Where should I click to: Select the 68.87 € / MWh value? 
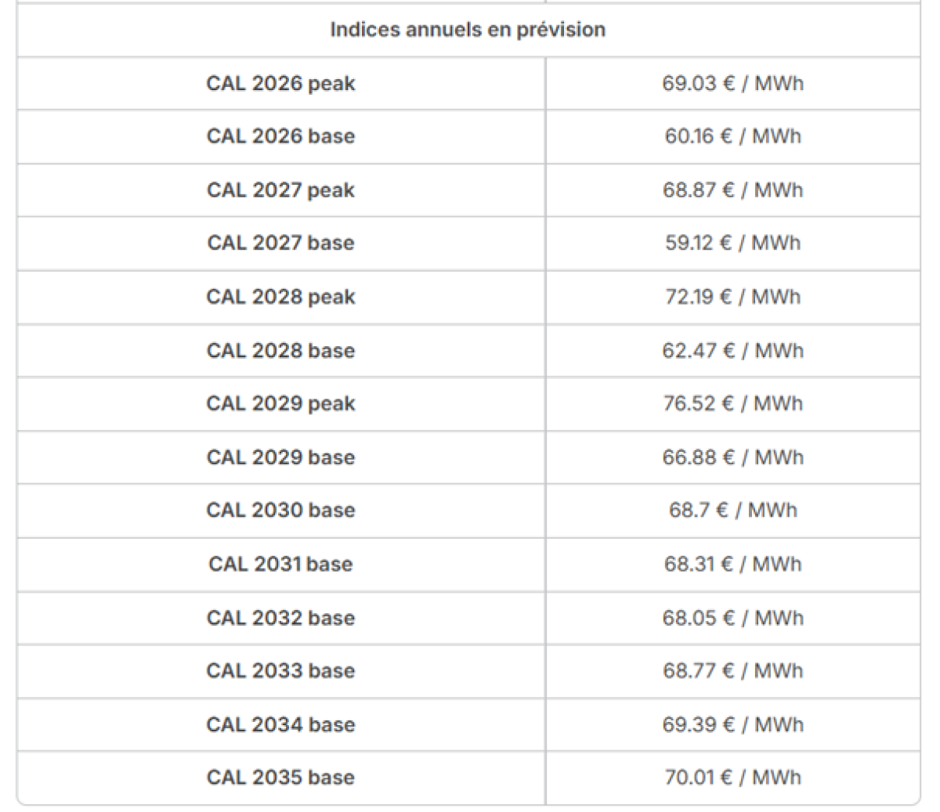[732, 190]
